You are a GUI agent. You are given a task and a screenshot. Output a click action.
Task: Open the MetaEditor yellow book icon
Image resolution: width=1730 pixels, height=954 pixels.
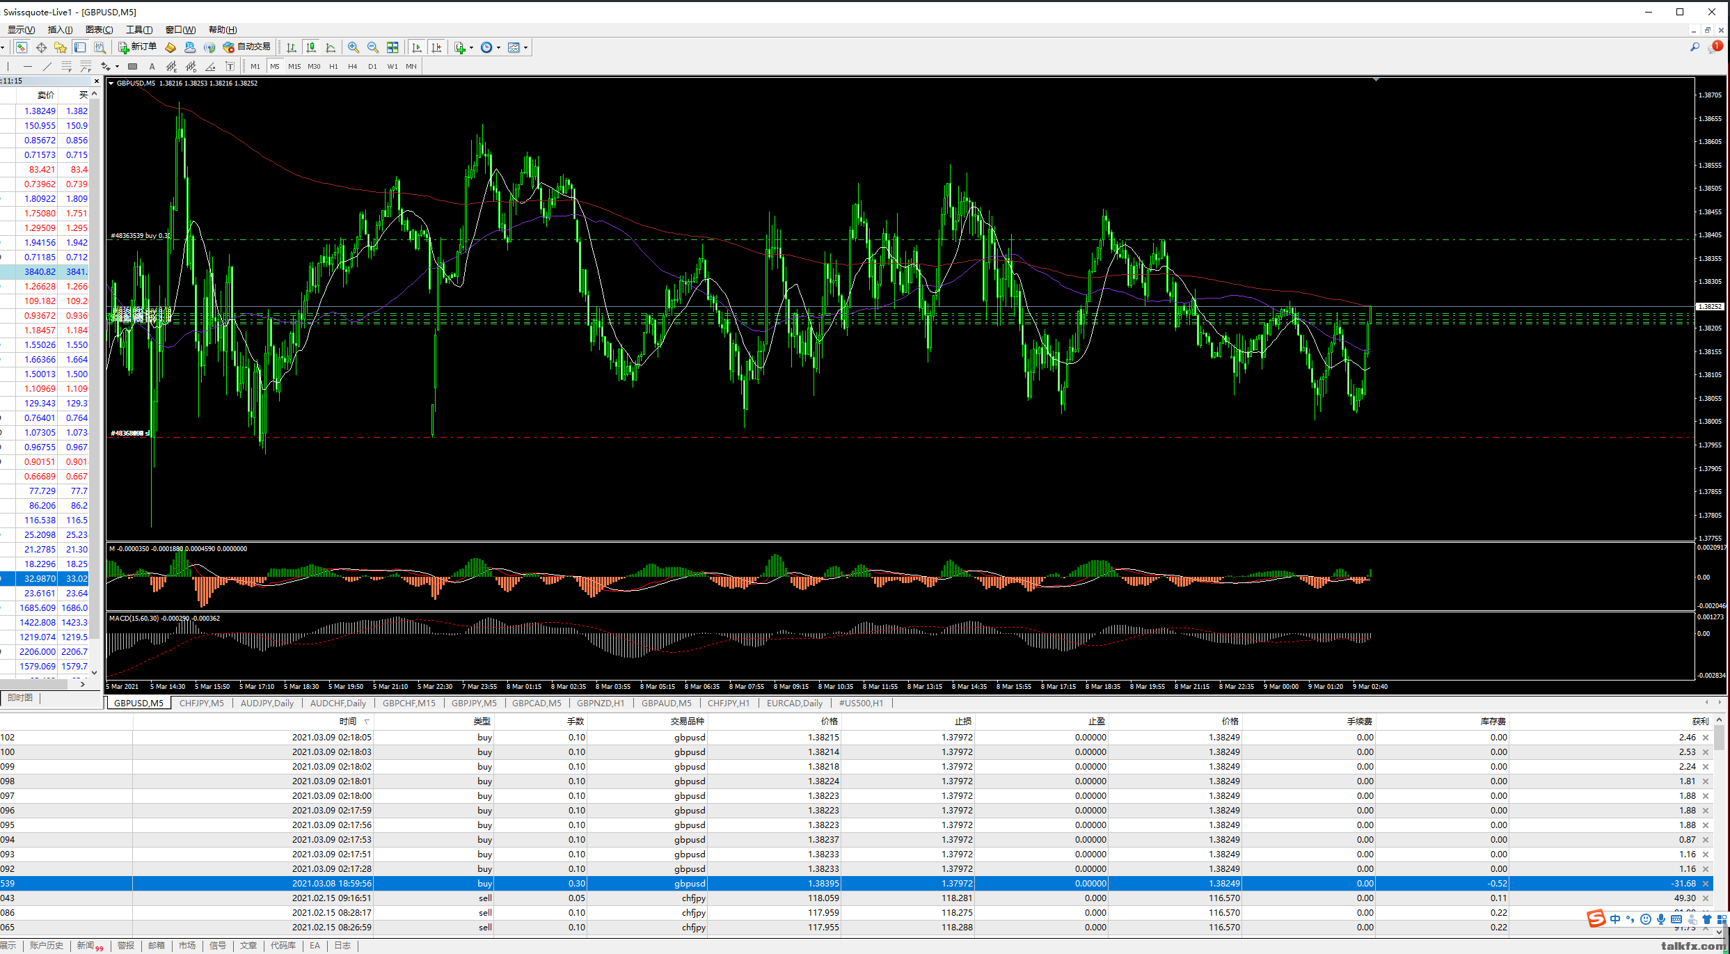click(170, 47)
